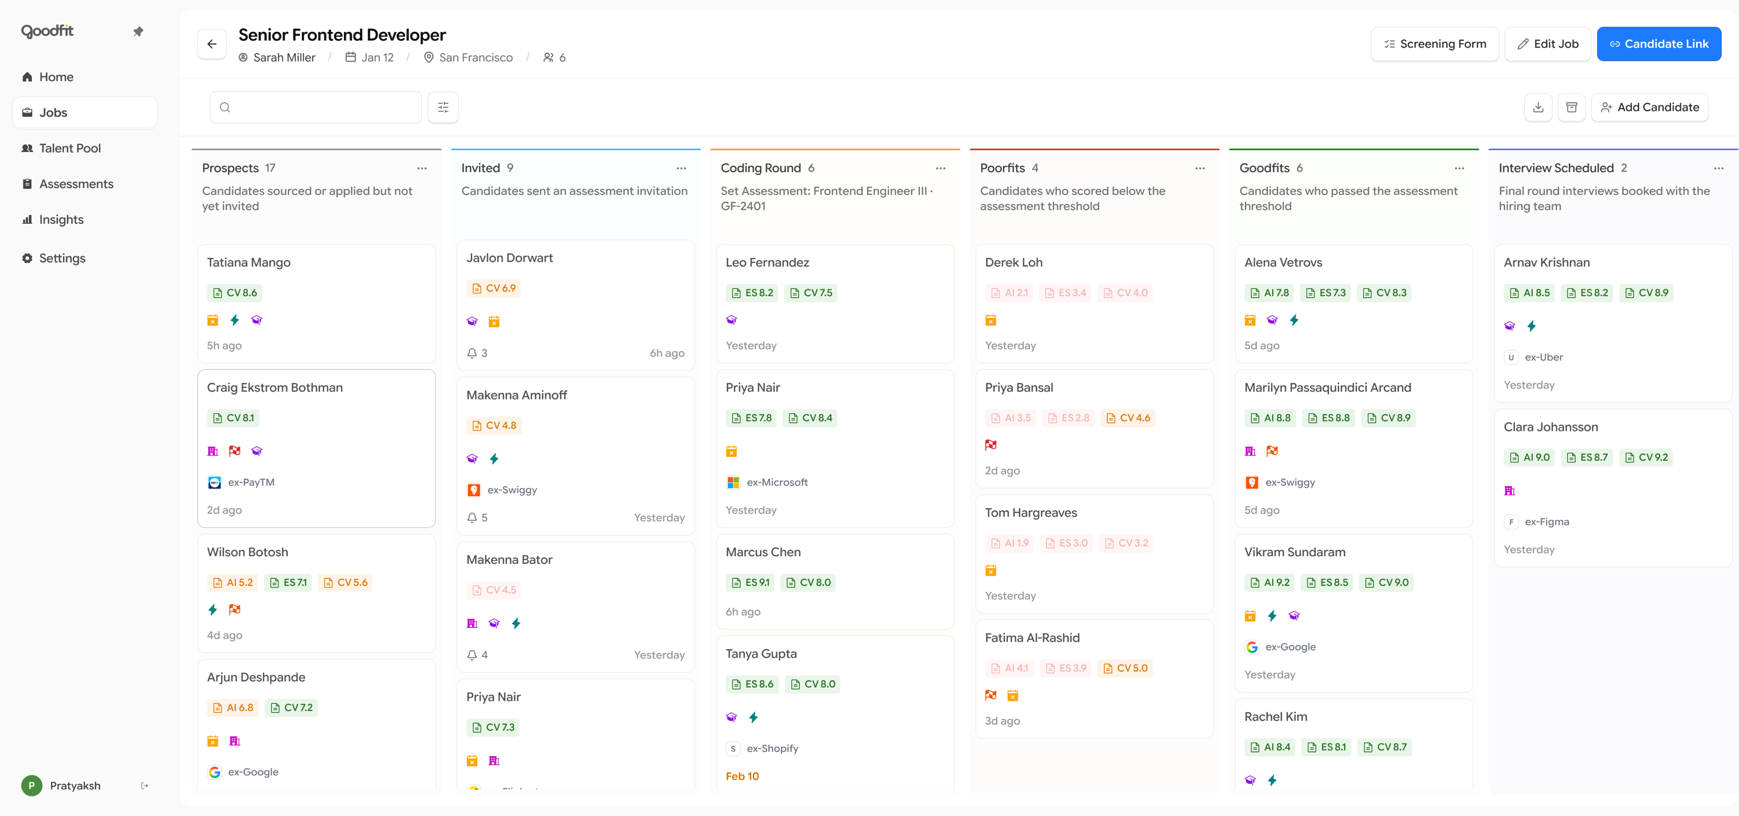Click the Qoodfit logo

[x=47, y=31]
